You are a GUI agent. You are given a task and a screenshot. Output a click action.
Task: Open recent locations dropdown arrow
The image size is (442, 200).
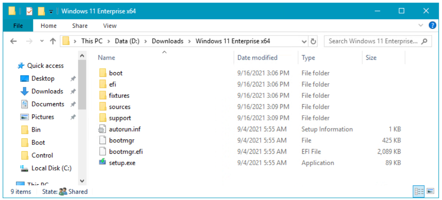point(42,41)
